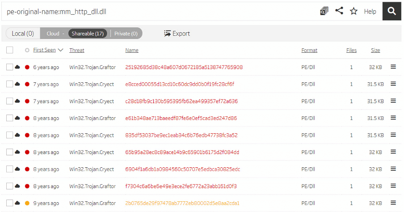Click the magnifier search button

click(392, 11)
